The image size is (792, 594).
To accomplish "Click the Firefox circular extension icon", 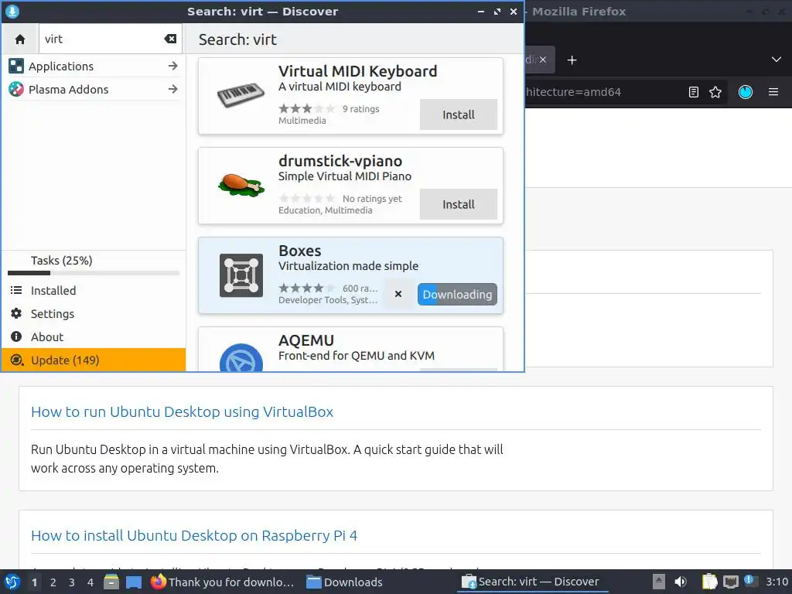I will click(x=746, y=92).
